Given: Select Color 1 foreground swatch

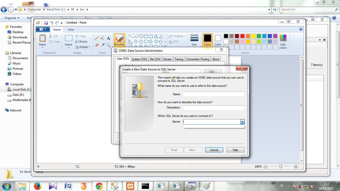Looking at the screenshot, I should click(x=207, y=40).
